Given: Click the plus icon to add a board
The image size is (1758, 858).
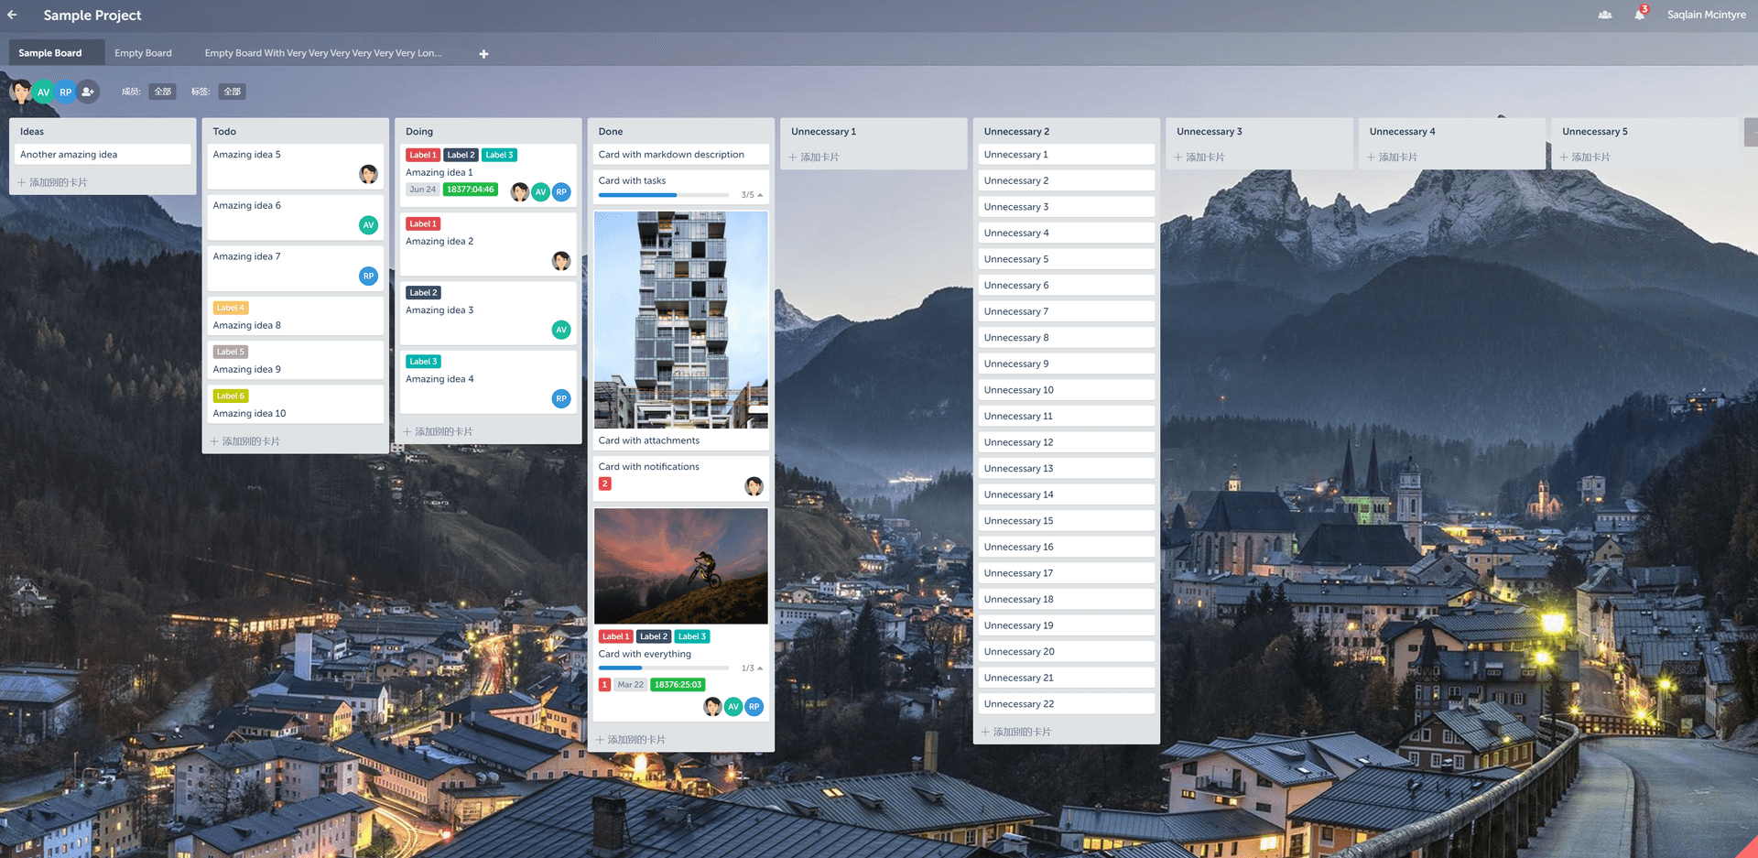Looking at the screenshot, I should pyautogui.click(x=483, y=54).
